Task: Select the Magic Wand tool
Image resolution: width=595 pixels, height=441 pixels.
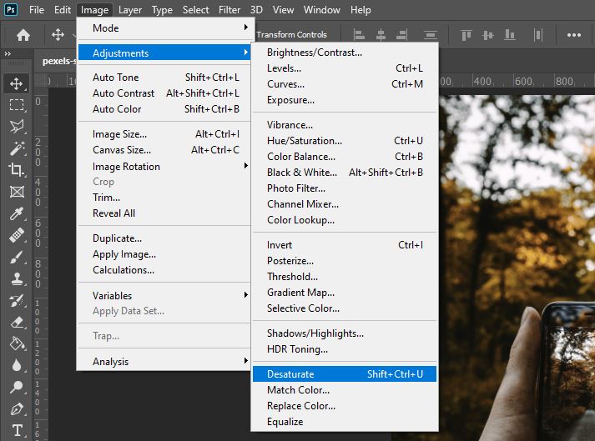Action: 17,148
